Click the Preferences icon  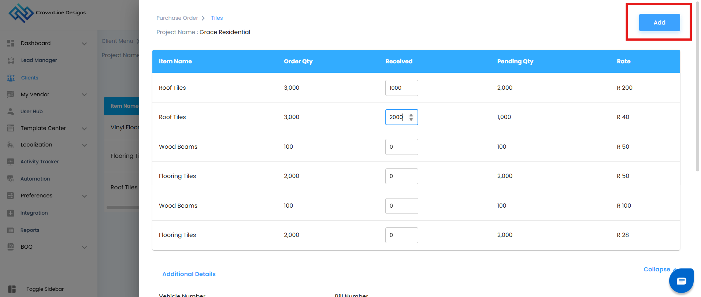[11, 196]
